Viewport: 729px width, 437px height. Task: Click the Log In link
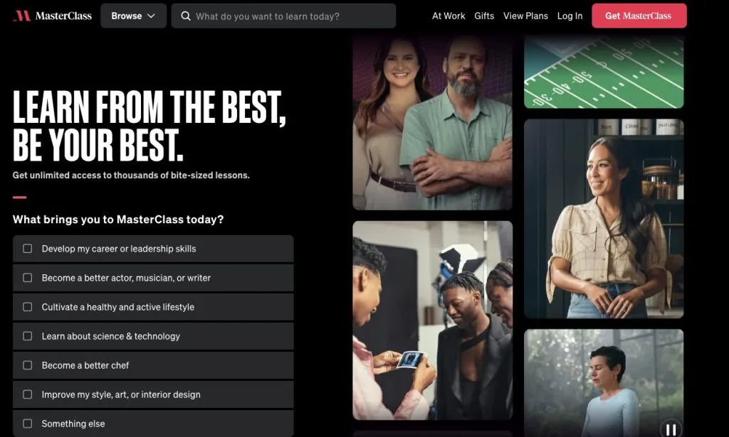(570, 16)
